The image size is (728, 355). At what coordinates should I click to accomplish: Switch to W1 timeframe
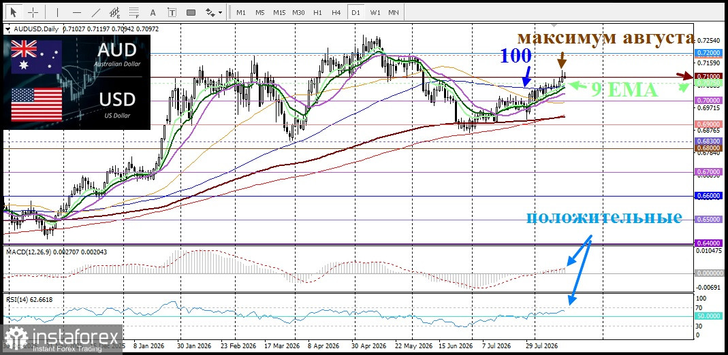(375, 12)
